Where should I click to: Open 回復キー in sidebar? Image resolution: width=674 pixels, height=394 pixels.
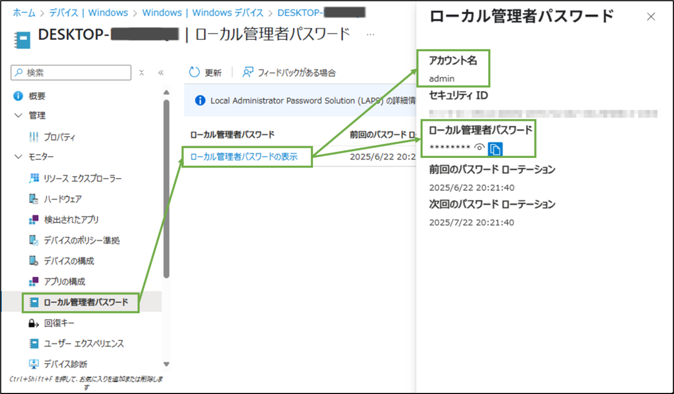coord(60,323)
